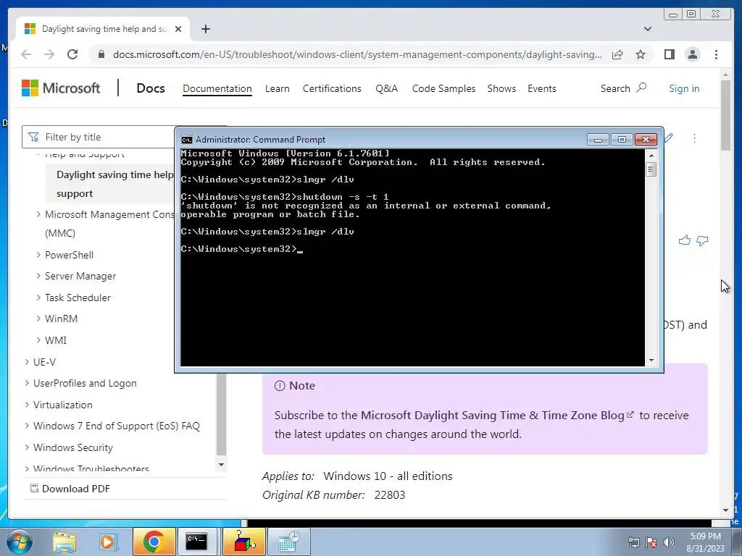Focus the Filter by title field

tap(99, 137)
